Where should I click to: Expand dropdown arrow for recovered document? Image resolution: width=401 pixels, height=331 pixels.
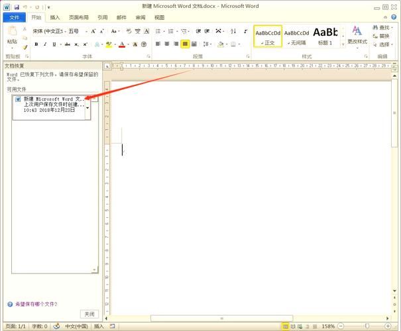[88, 107]
